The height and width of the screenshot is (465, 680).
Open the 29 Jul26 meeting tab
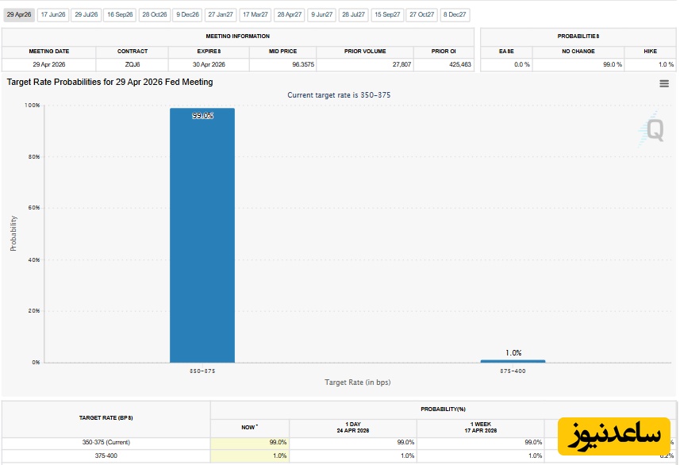(x=86, y=14)
